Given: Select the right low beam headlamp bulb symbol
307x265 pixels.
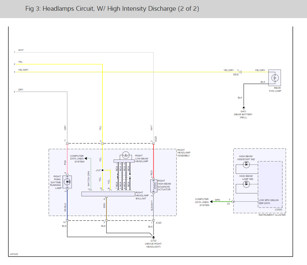Looking at the screenshot, I should pyautogui.click(x=126, y=155).
